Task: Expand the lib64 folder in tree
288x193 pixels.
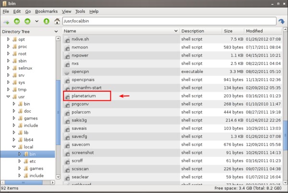Action: point(14,140)
